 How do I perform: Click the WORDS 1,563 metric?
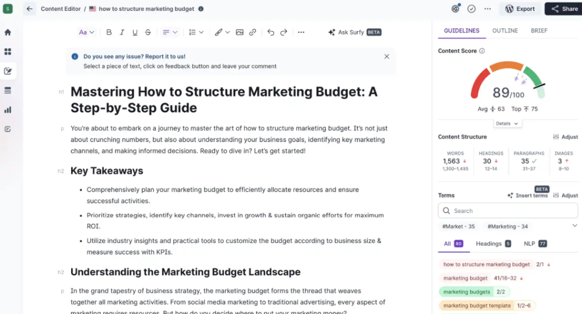[455, 161]
